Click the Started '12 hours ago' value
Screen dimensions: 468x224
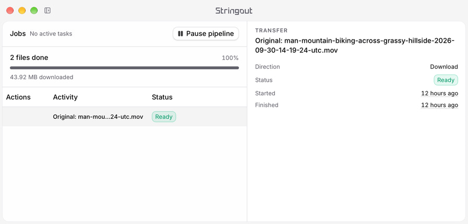439,94
